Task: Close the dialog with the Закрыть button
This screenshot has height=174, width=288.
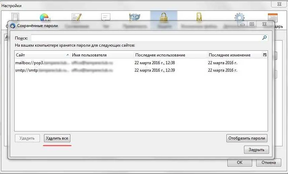Action: [x=256, y=150]
